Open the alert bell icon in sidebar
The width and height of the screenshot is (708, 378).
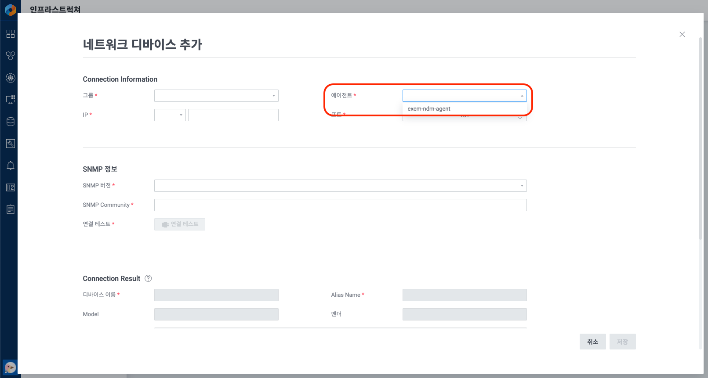(11, 166)
